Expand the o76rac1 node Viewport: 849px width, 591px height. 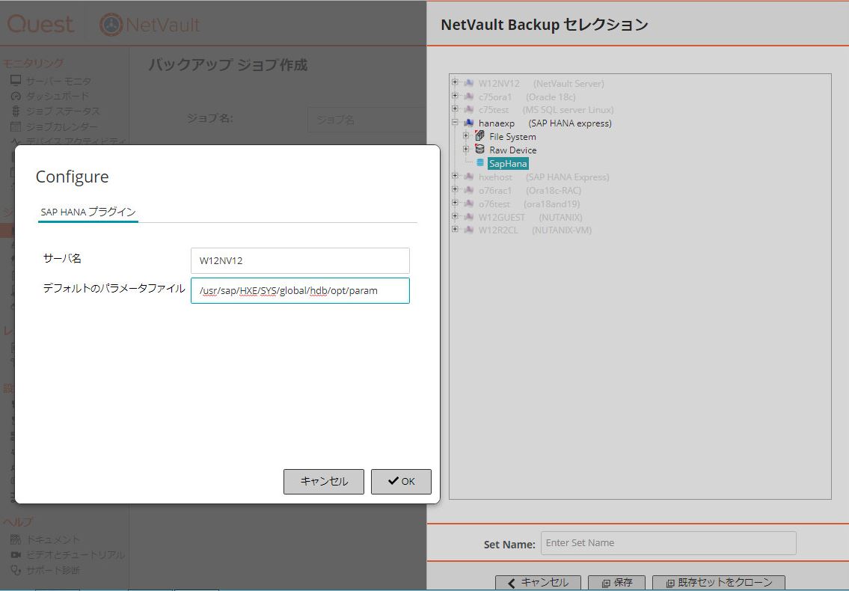click(x=455, y=189)
